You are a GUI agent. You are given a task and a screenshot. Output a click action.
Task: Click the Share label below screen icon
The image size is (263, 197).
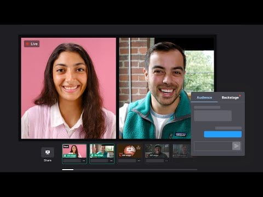(x=48, y=160)
